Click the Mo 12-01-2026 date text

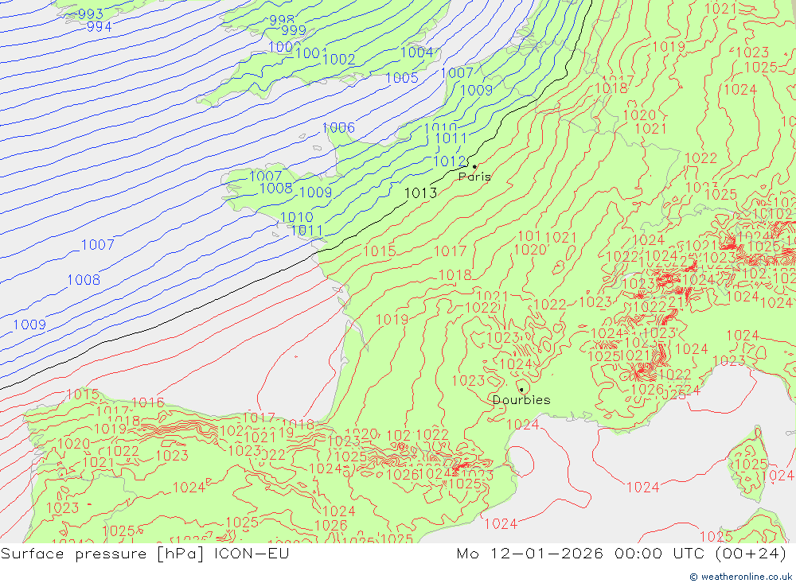pos(529,553)
